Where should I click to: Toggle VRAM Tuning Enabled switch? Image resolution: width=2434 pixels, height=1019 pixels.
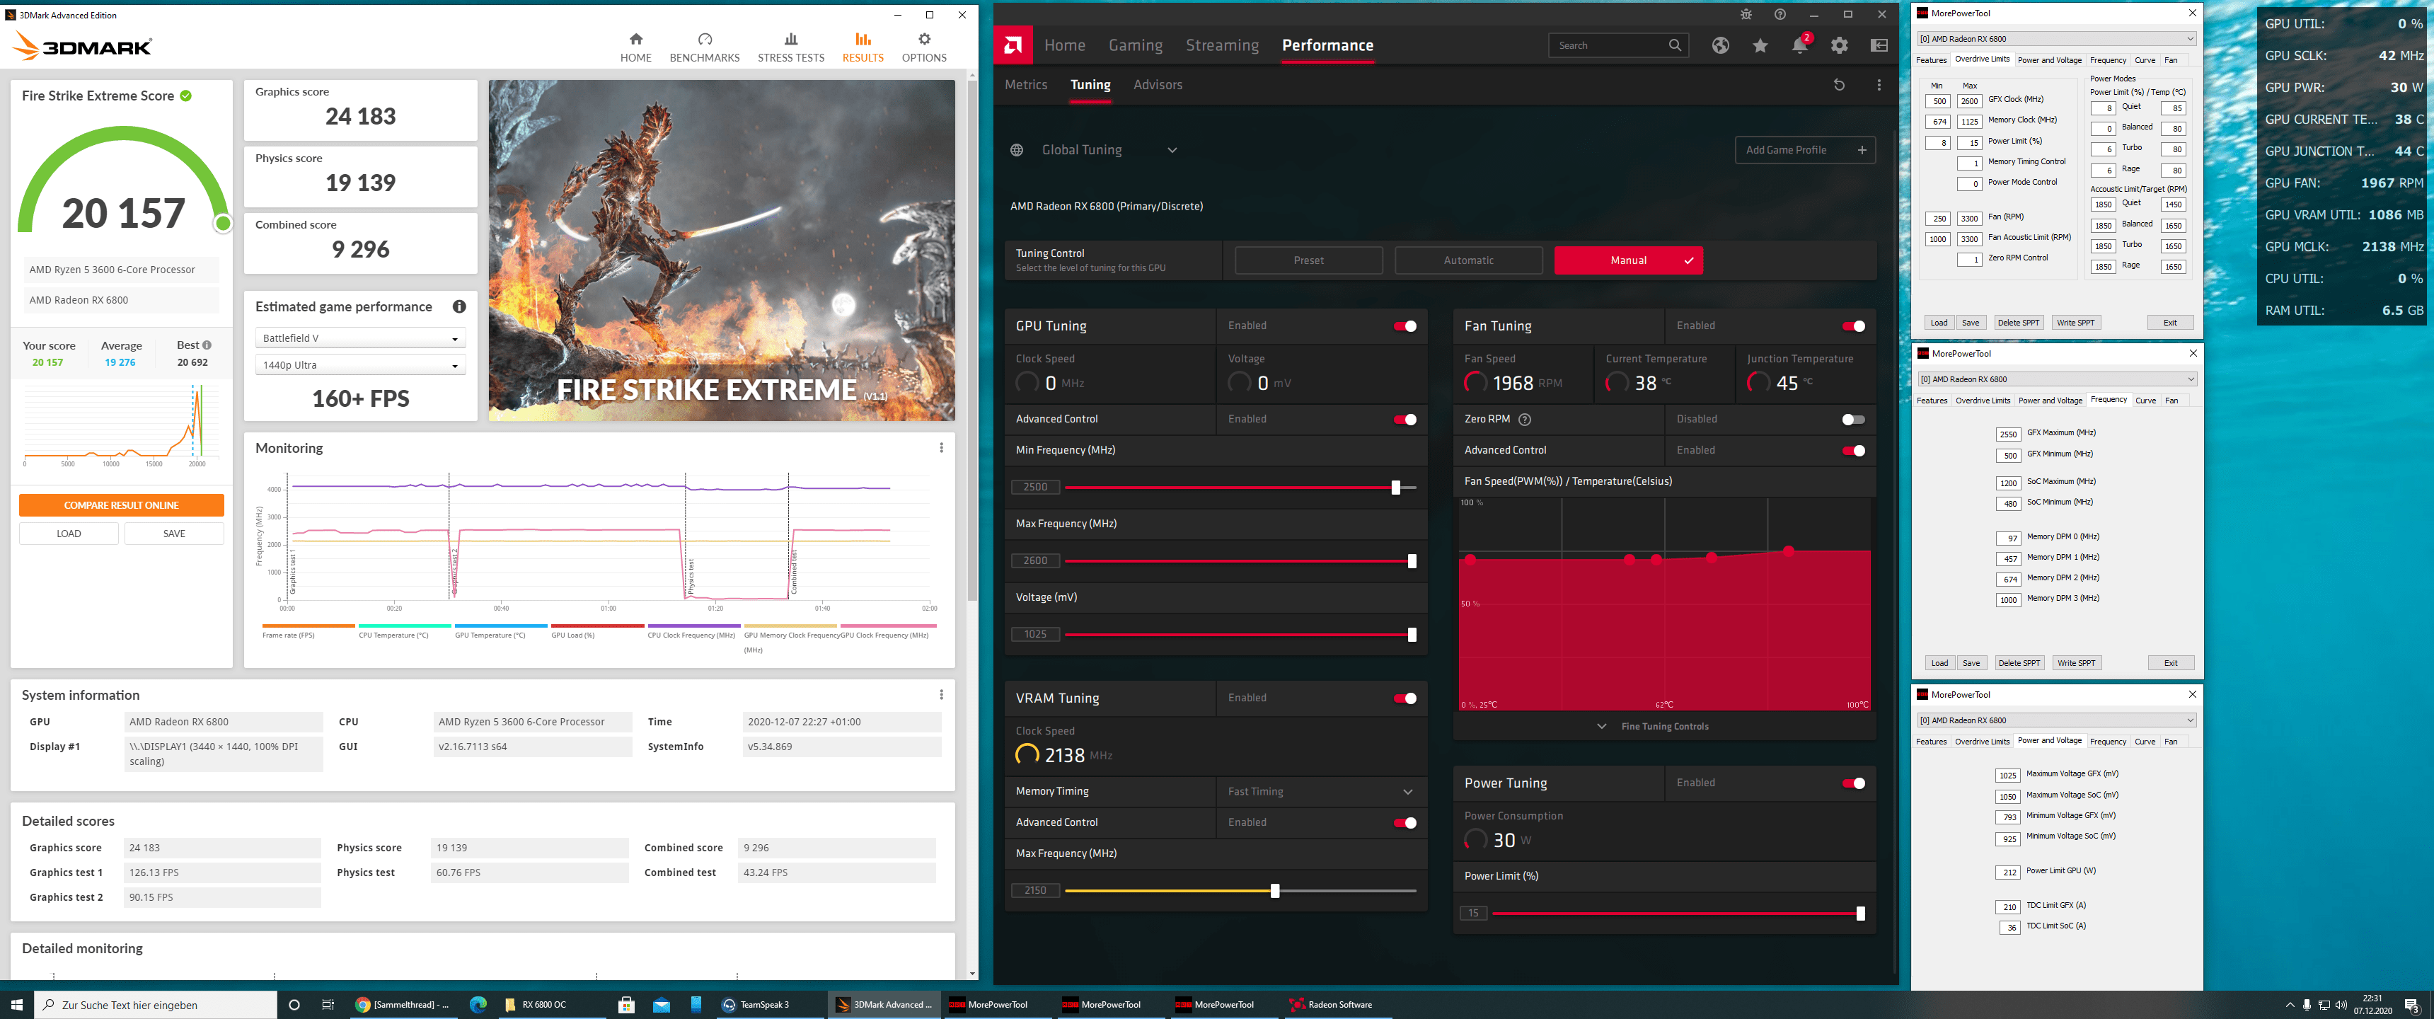click(x=1404, y=698)
